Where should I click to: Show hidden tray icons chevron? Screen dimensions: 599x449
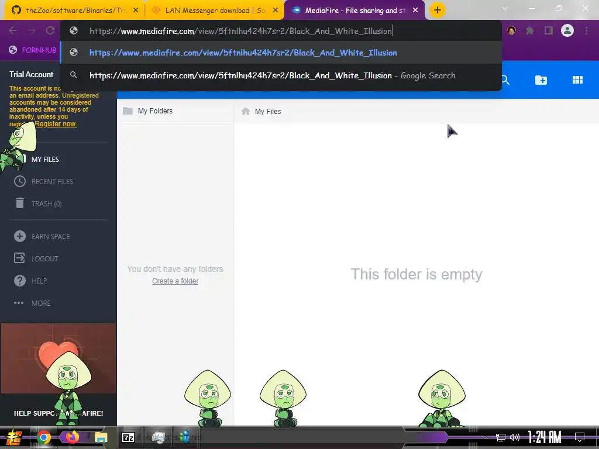click(x=486, y=437)
